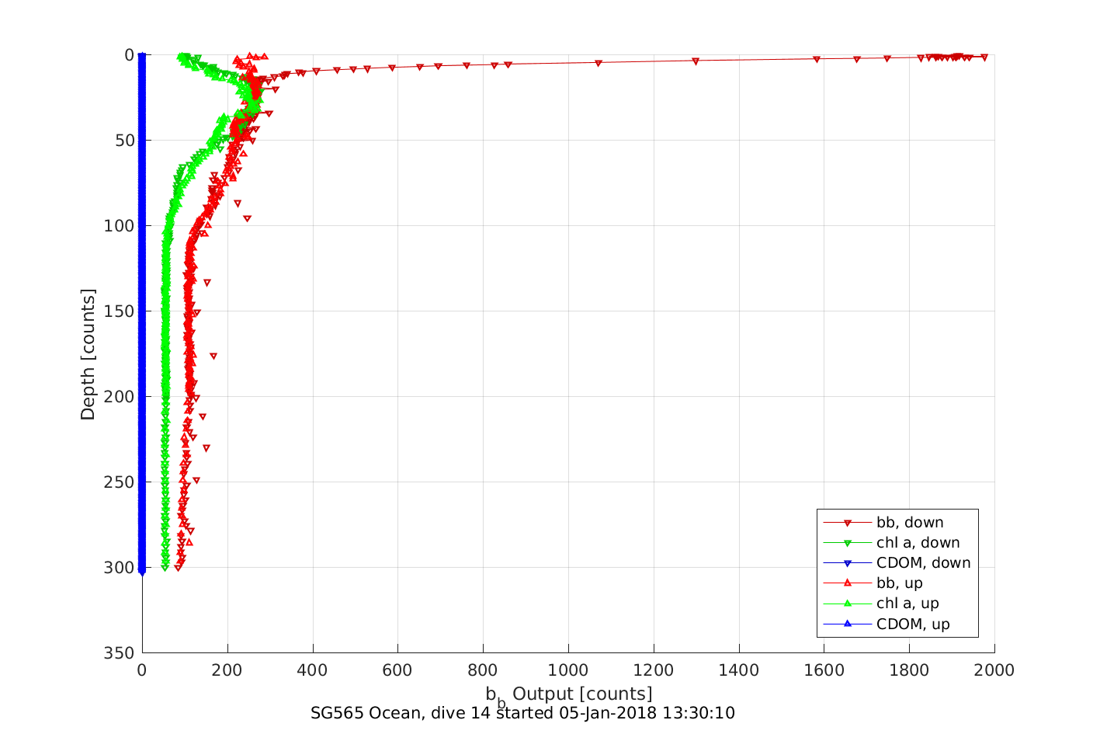Click the y-axis tick label 100
Screen dimensions: 1100x734
[x=120, y=226]
